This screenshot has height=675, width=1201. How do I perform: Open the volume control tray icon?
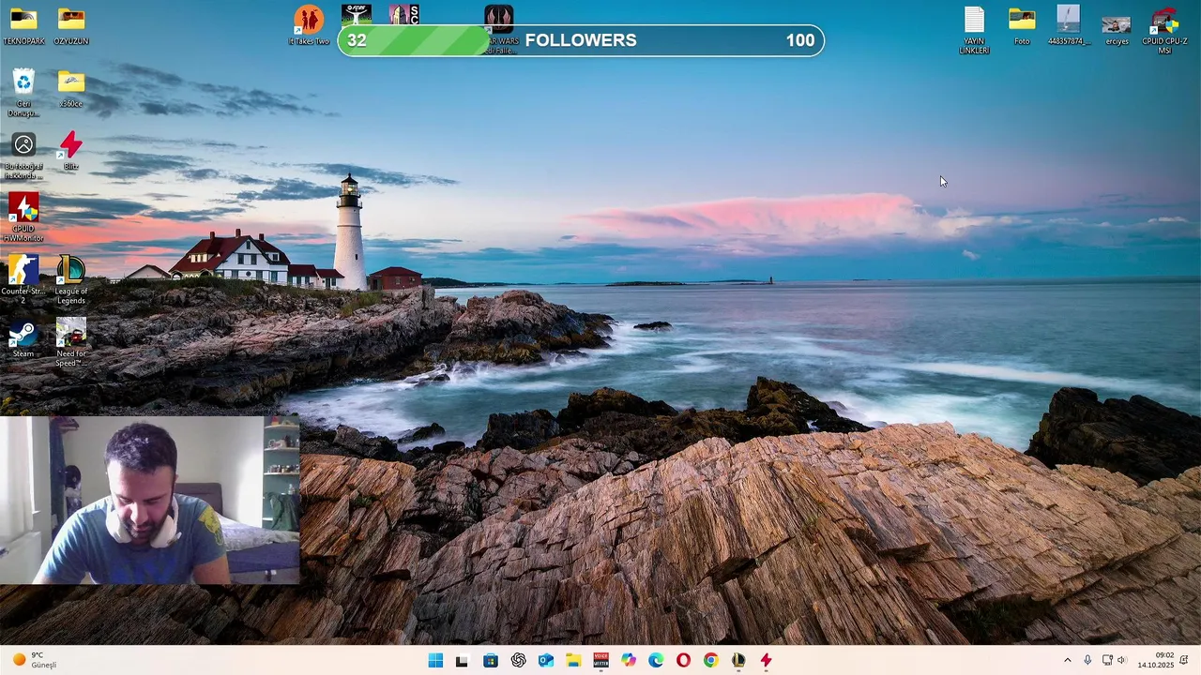click(x=1121, y=660)
